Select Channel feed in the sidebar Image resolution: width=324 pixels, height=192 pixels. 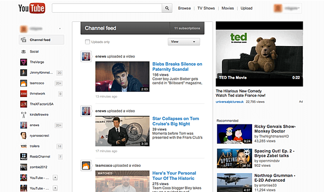coord(42,40)
